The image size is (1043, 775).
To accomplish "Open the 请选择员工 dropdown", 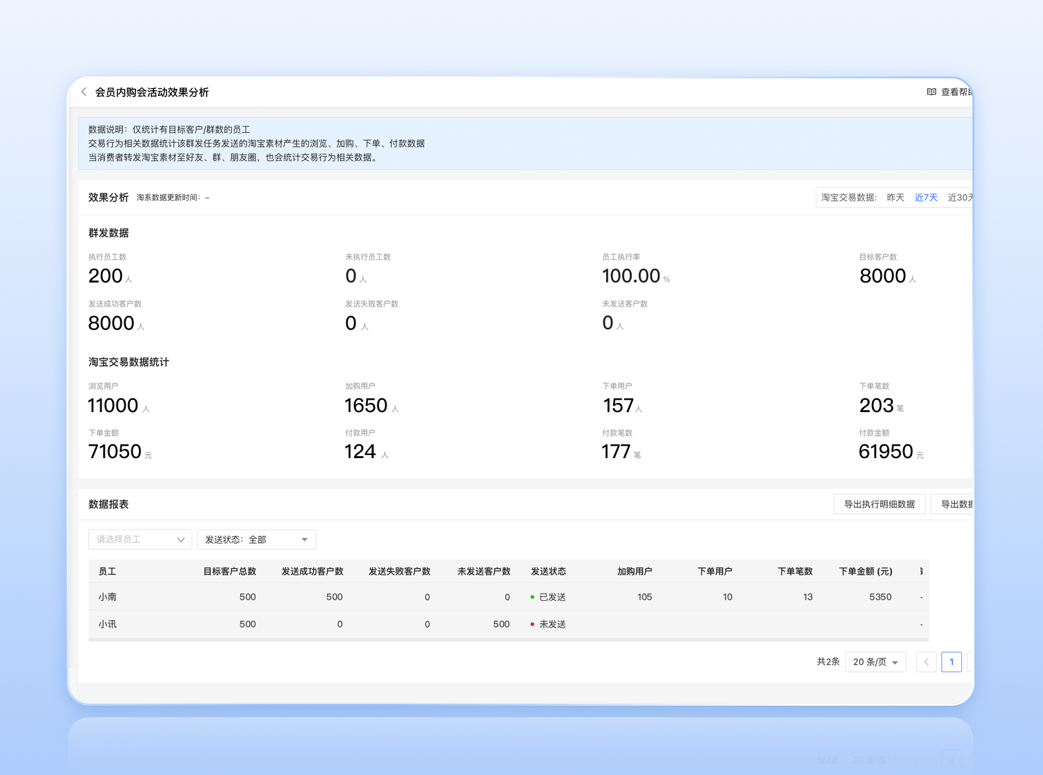I will click(x=140, y=539).
